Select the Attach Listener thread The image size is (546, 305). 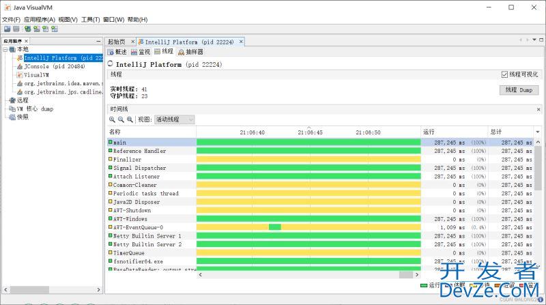coord(320,177)
